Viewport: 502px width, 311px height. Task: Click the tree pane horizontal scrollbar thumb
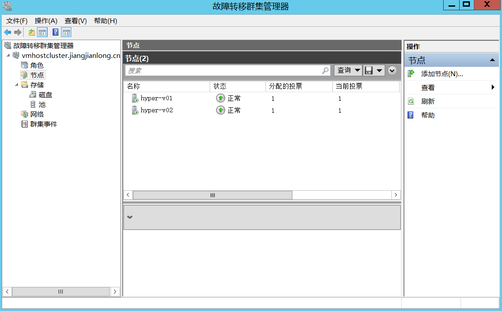[61, 291]
